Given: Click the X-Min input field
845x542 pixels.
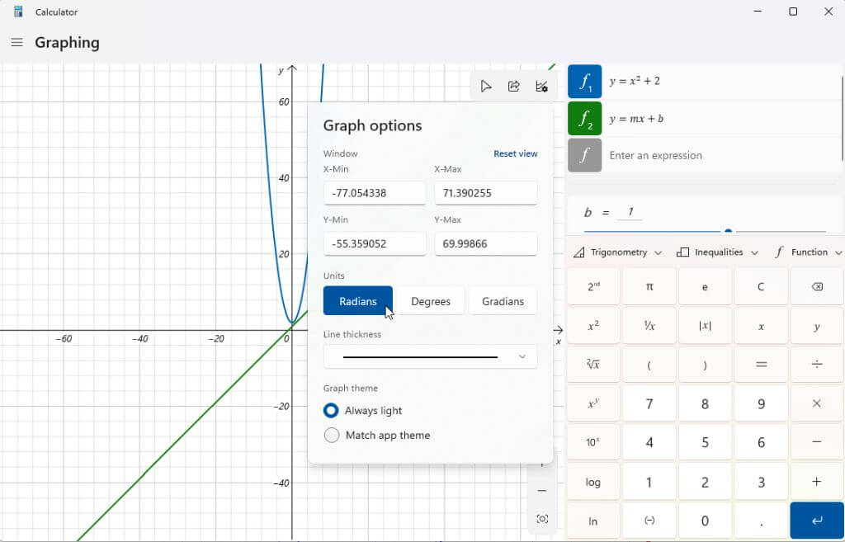Looking at the screenshot, I should click(375, 193).
